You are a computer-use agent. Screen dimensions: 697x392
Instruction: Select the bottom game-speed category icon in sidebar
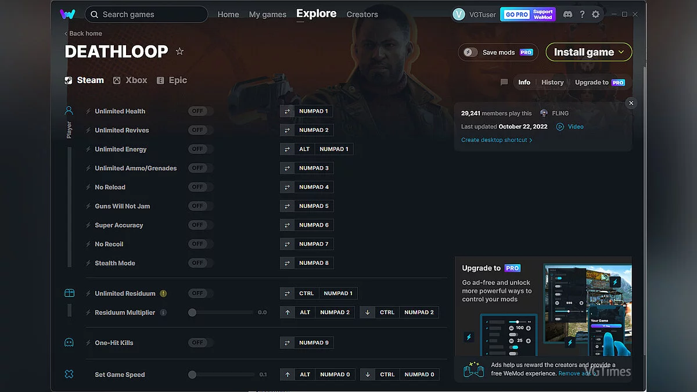pyautogui.click(x=69, y=375)
